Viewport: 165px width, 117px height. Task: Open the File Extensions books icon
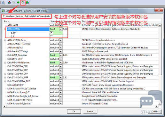coord(9,2)
